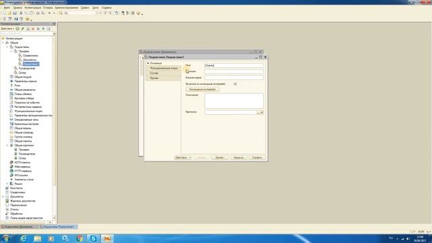The height and width of the screenshot is (243, 432).
Task: Click the Move up arrow in the configuration panel
Action: 38,28
